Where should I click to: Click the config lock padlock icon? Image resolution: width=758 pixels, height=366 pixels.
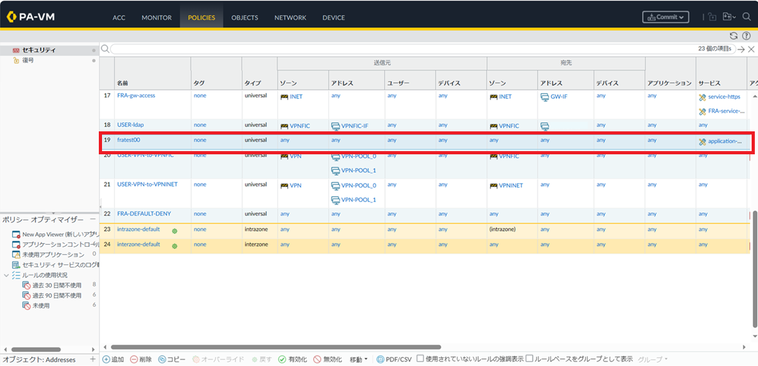[x=713, y=17]
